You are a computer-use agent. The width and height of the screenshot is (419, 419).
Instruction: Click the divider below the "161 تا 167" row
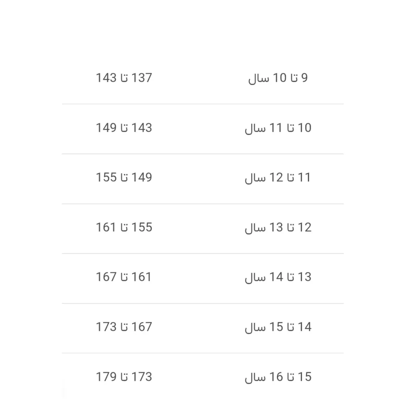203,303
